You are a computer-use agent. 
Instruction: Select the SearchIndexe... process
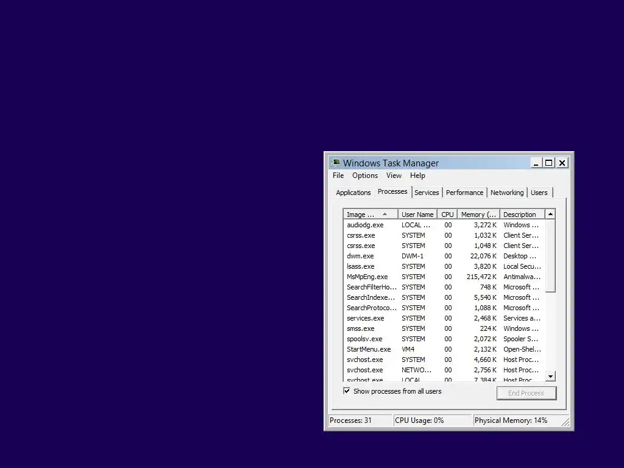(444, 297)
